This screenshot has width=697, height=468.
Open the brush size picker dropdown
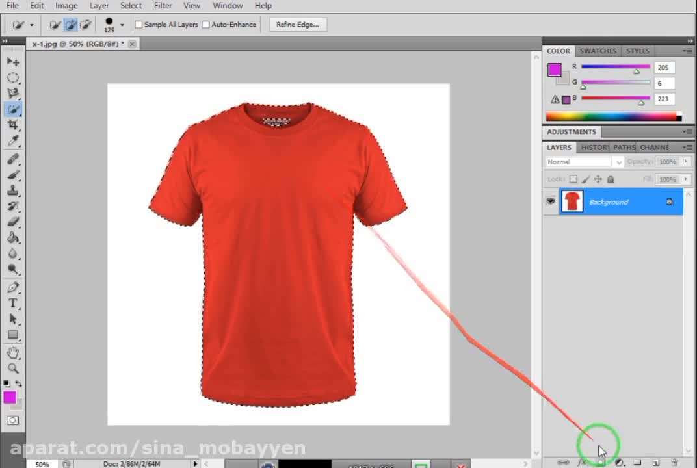click(122, 25)
